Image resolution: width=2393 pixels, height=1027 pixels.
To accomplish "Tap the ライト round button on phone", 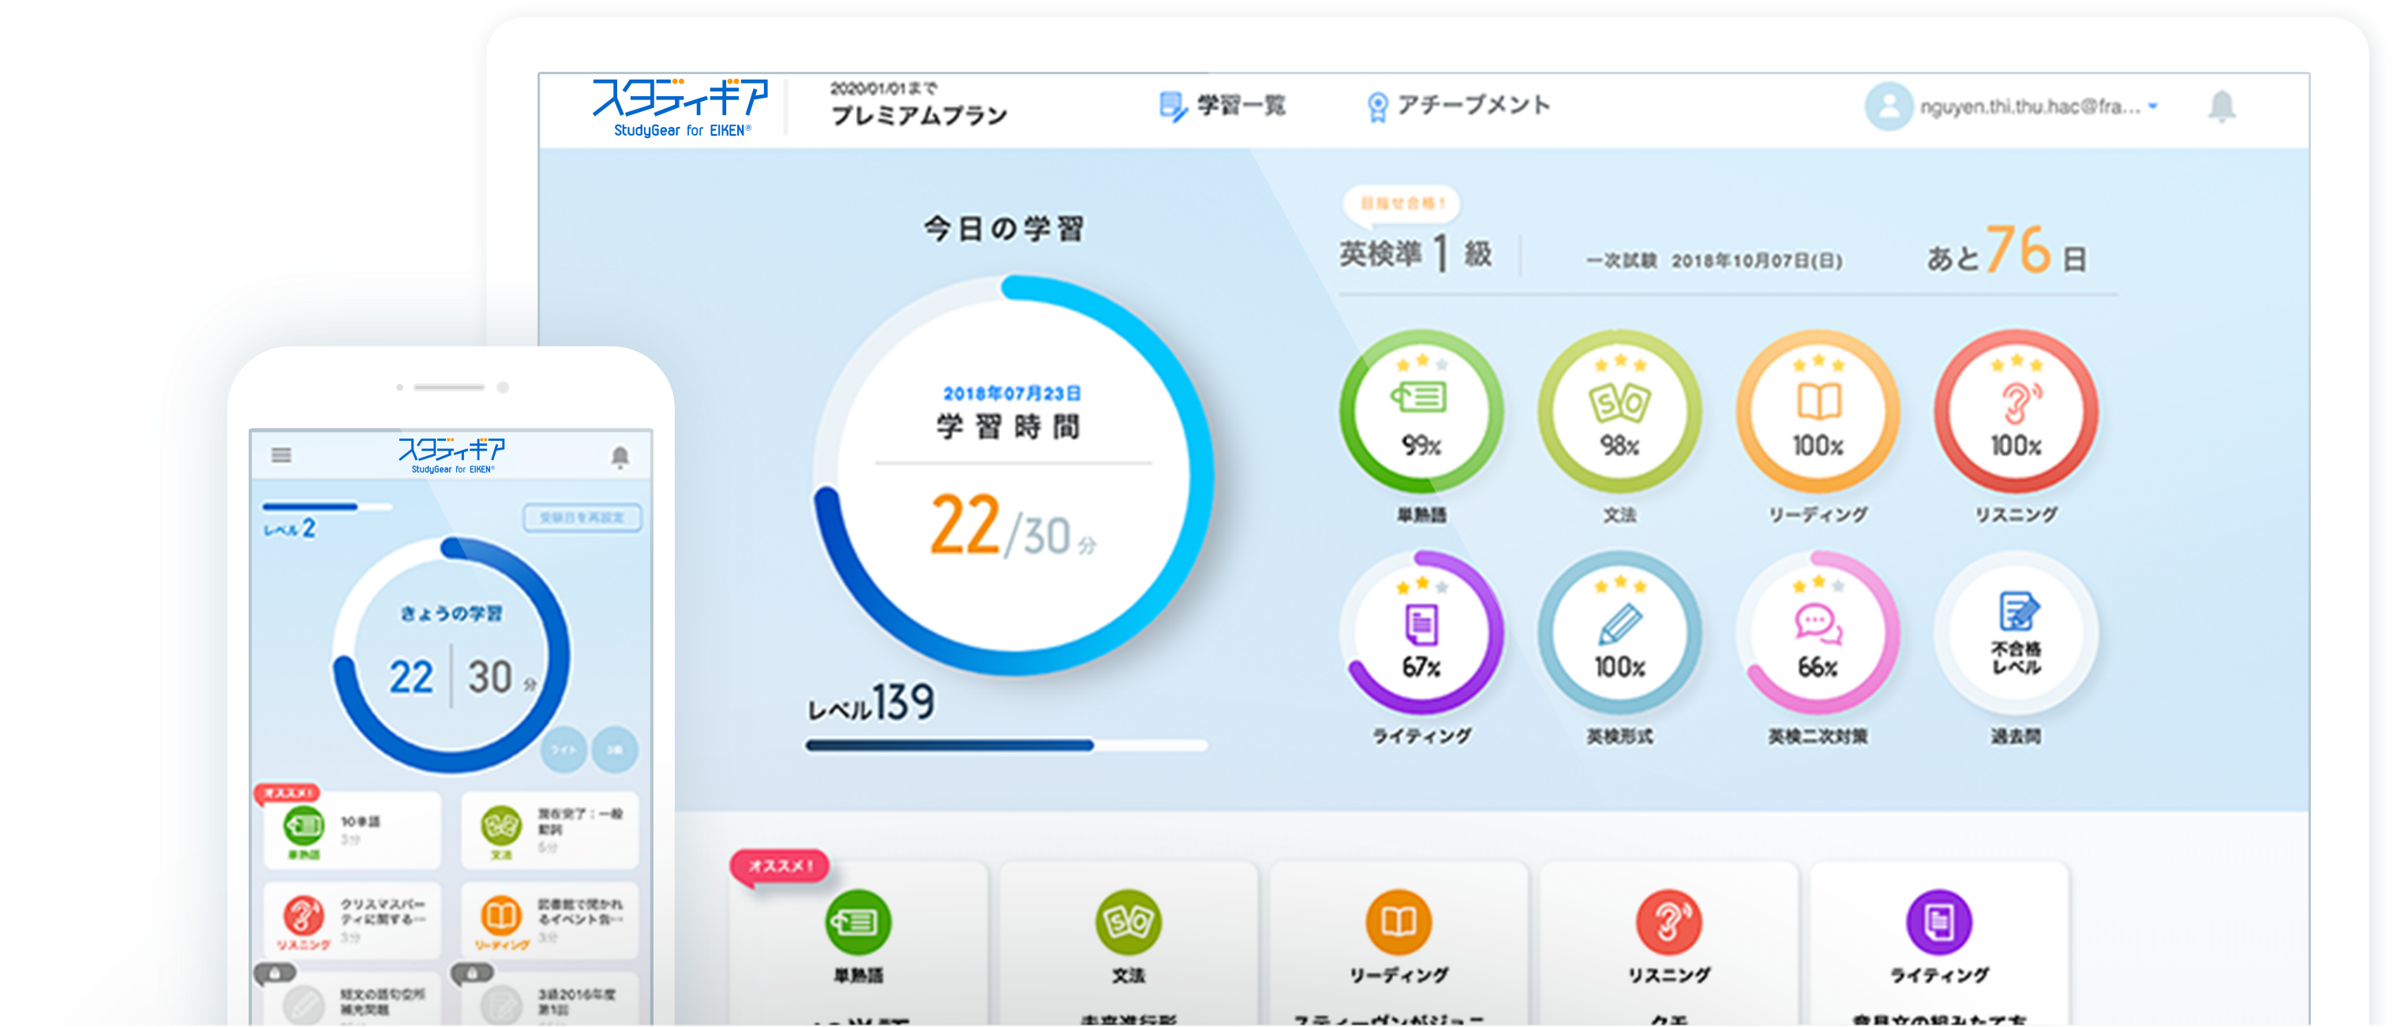I will pyautogui.click(x=563, y=749).
